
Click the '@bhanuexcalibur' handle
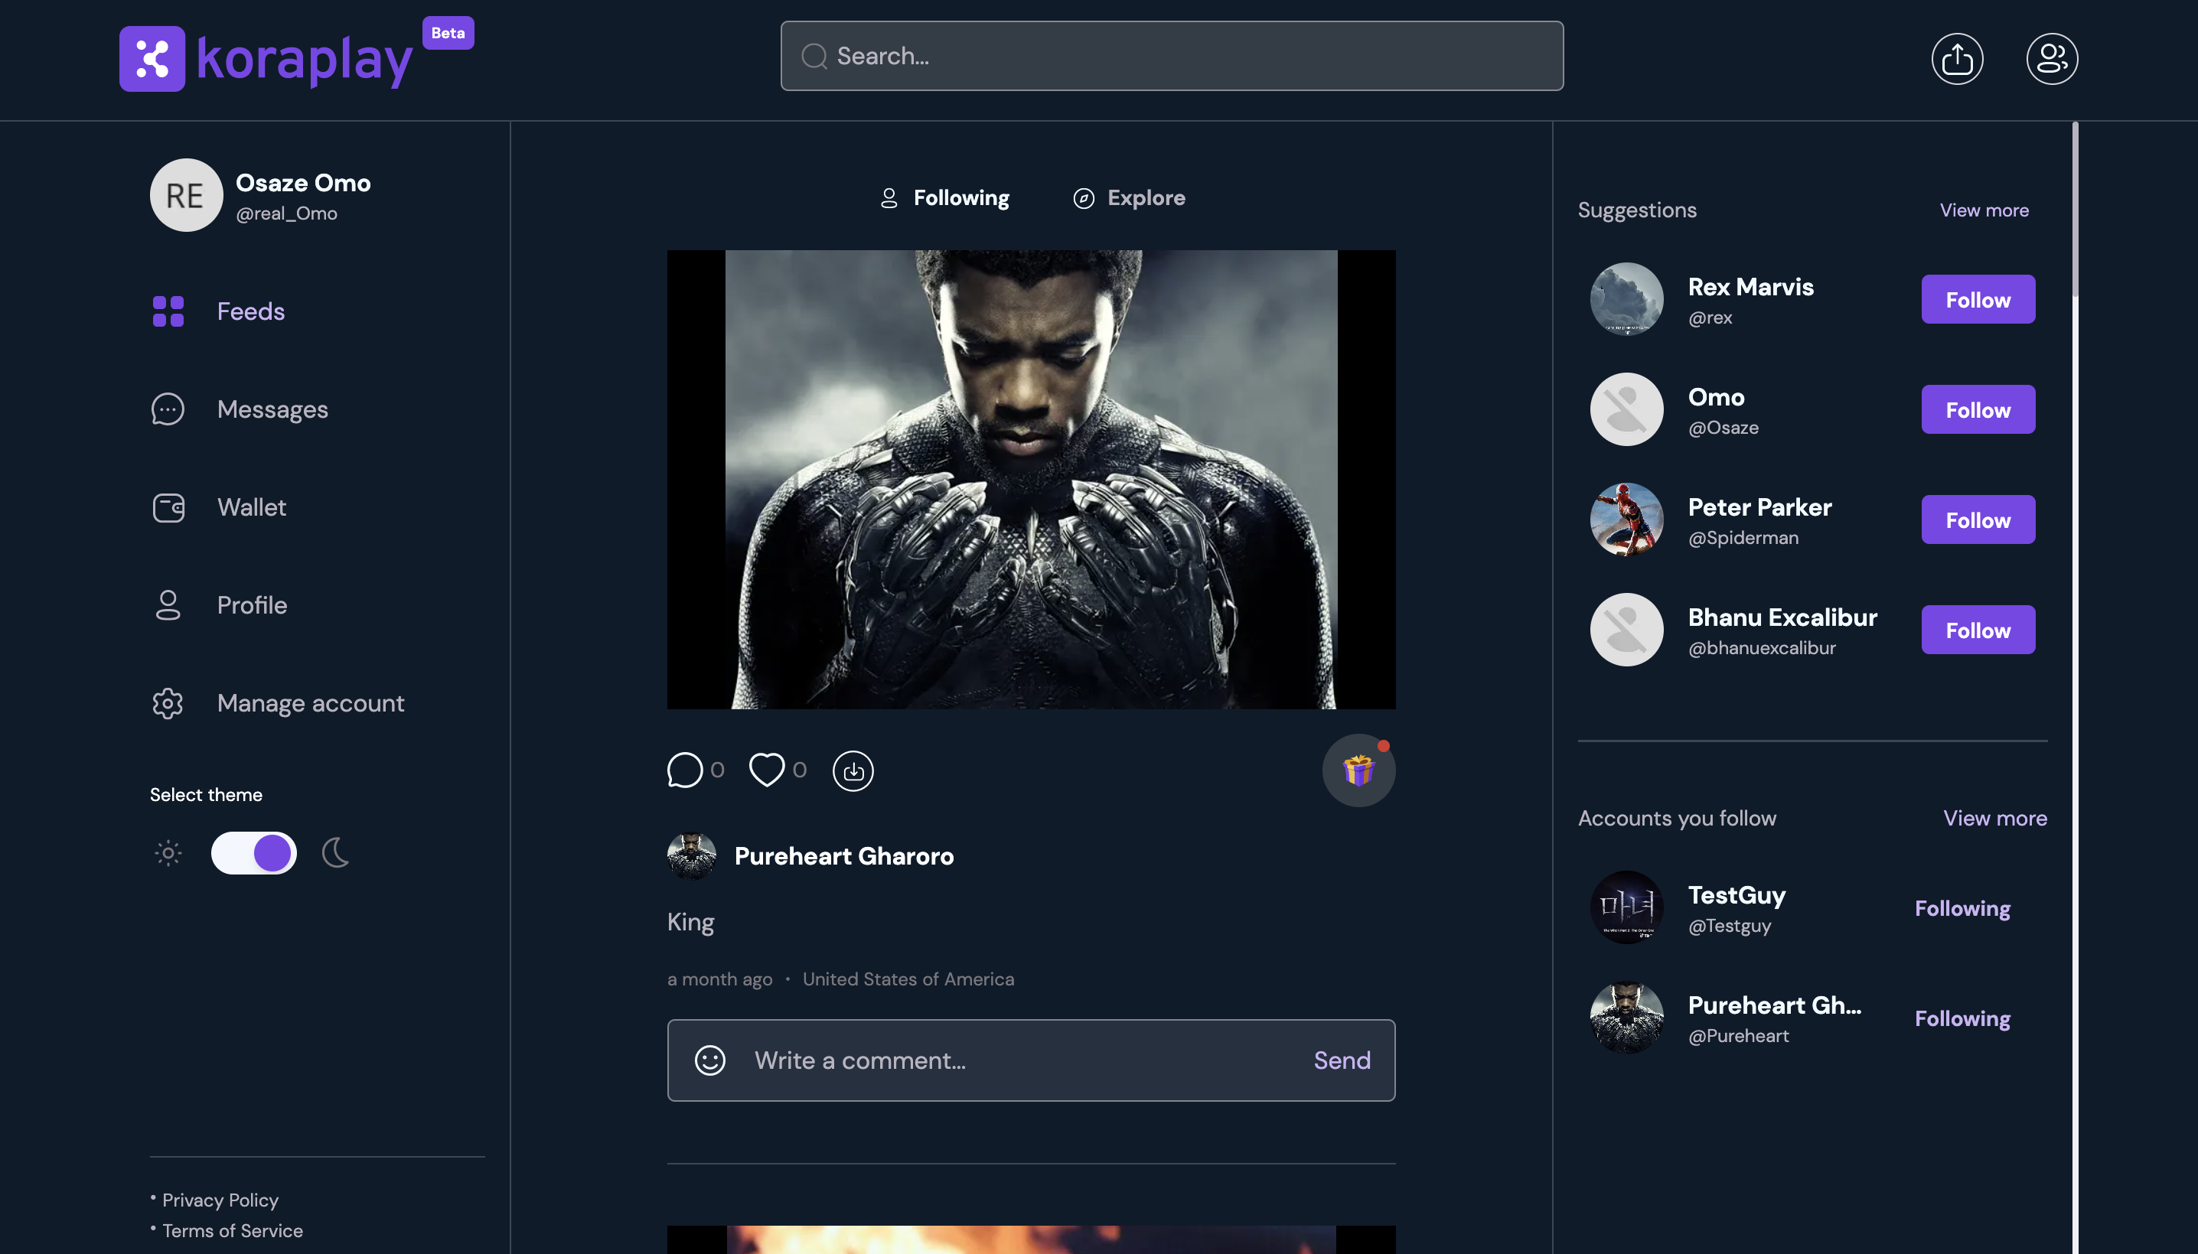tap(1761, 648)
